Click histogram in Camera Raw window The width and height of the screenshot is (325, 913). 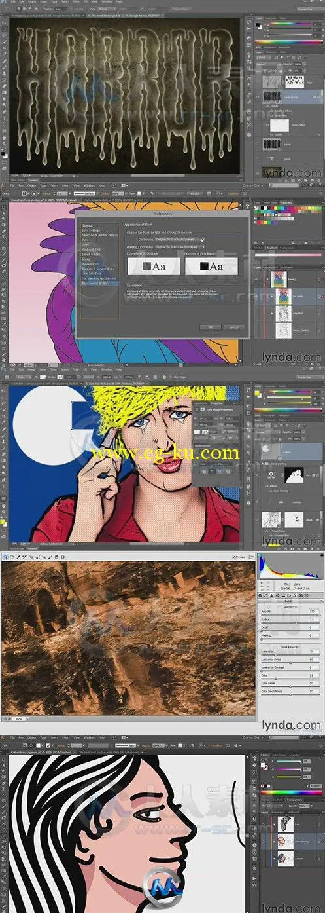(x=290, y=566)
